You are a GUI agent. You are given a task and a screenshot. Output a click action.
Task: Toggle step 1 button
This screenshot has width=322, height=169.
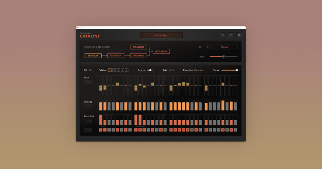pyautogui.click(x=101, y=130)
